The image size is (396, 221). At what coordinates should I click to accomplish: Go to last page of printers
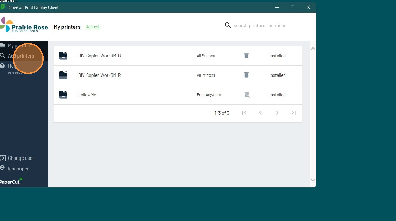pos(293,113)
